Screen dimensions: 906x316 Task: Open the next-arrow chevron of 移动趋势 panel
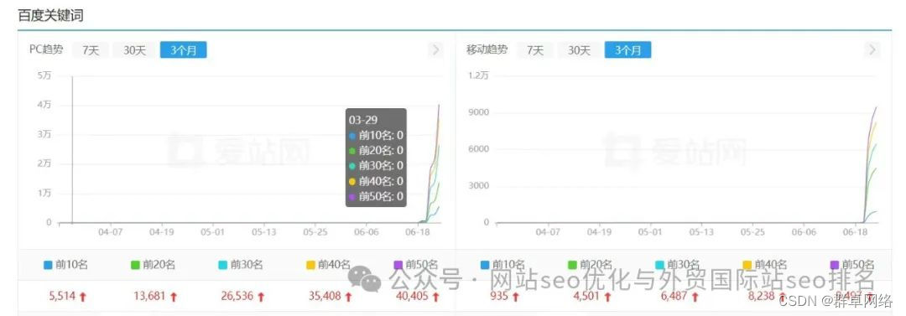pos(872,50)
